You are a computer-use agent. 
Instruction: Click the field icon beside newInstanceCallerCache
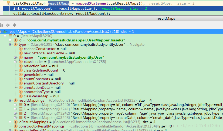click(21, 53)
